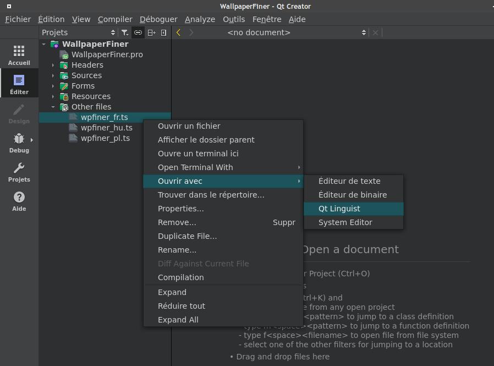Select Ouvrir avec in the context menu
This screenshot has height=366, width=494.
pyautogui.click(x=223, y=181)
